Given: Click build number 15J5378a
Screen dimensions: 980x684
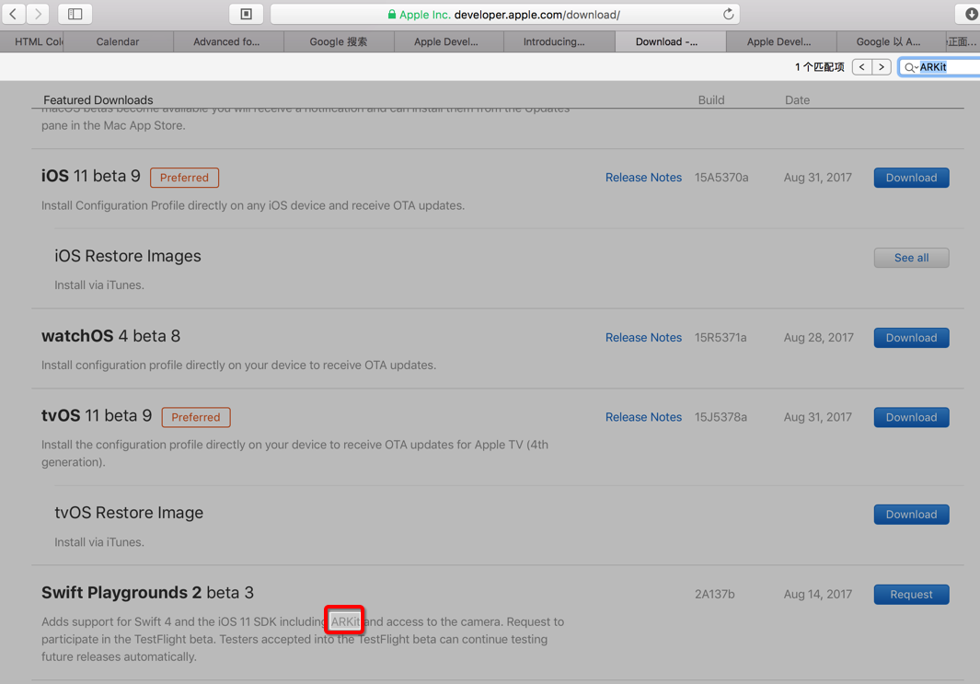Looking at the screenshot, I should pos(721,417).
